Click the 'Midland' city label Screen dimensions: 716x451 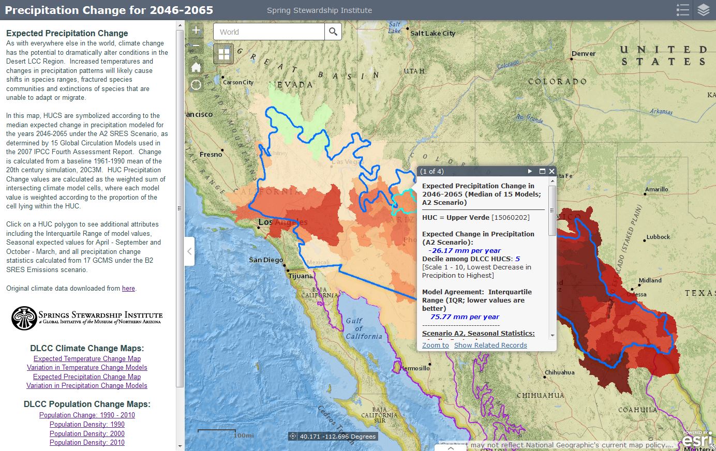pos(650,280)
